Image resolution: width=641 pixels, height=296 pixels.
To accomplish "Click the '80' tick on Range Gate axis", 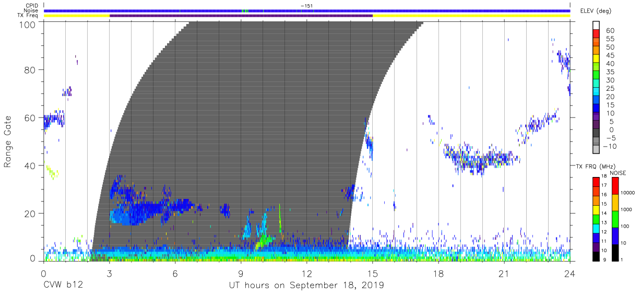I will point(31,69).
